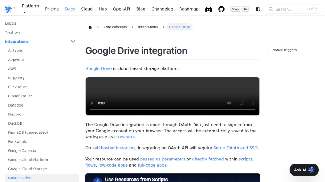Screen dimensions: 325x182
Task: Open the OpenAPI page
Action: click(122, 9)
